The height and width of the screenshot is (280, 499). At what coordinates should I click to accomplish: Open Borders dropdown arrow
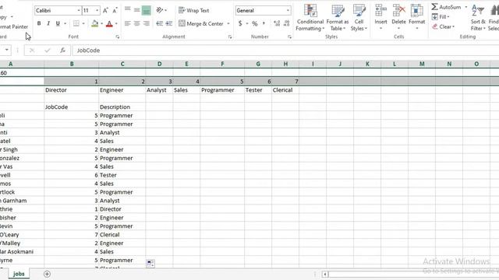[83, 23]
